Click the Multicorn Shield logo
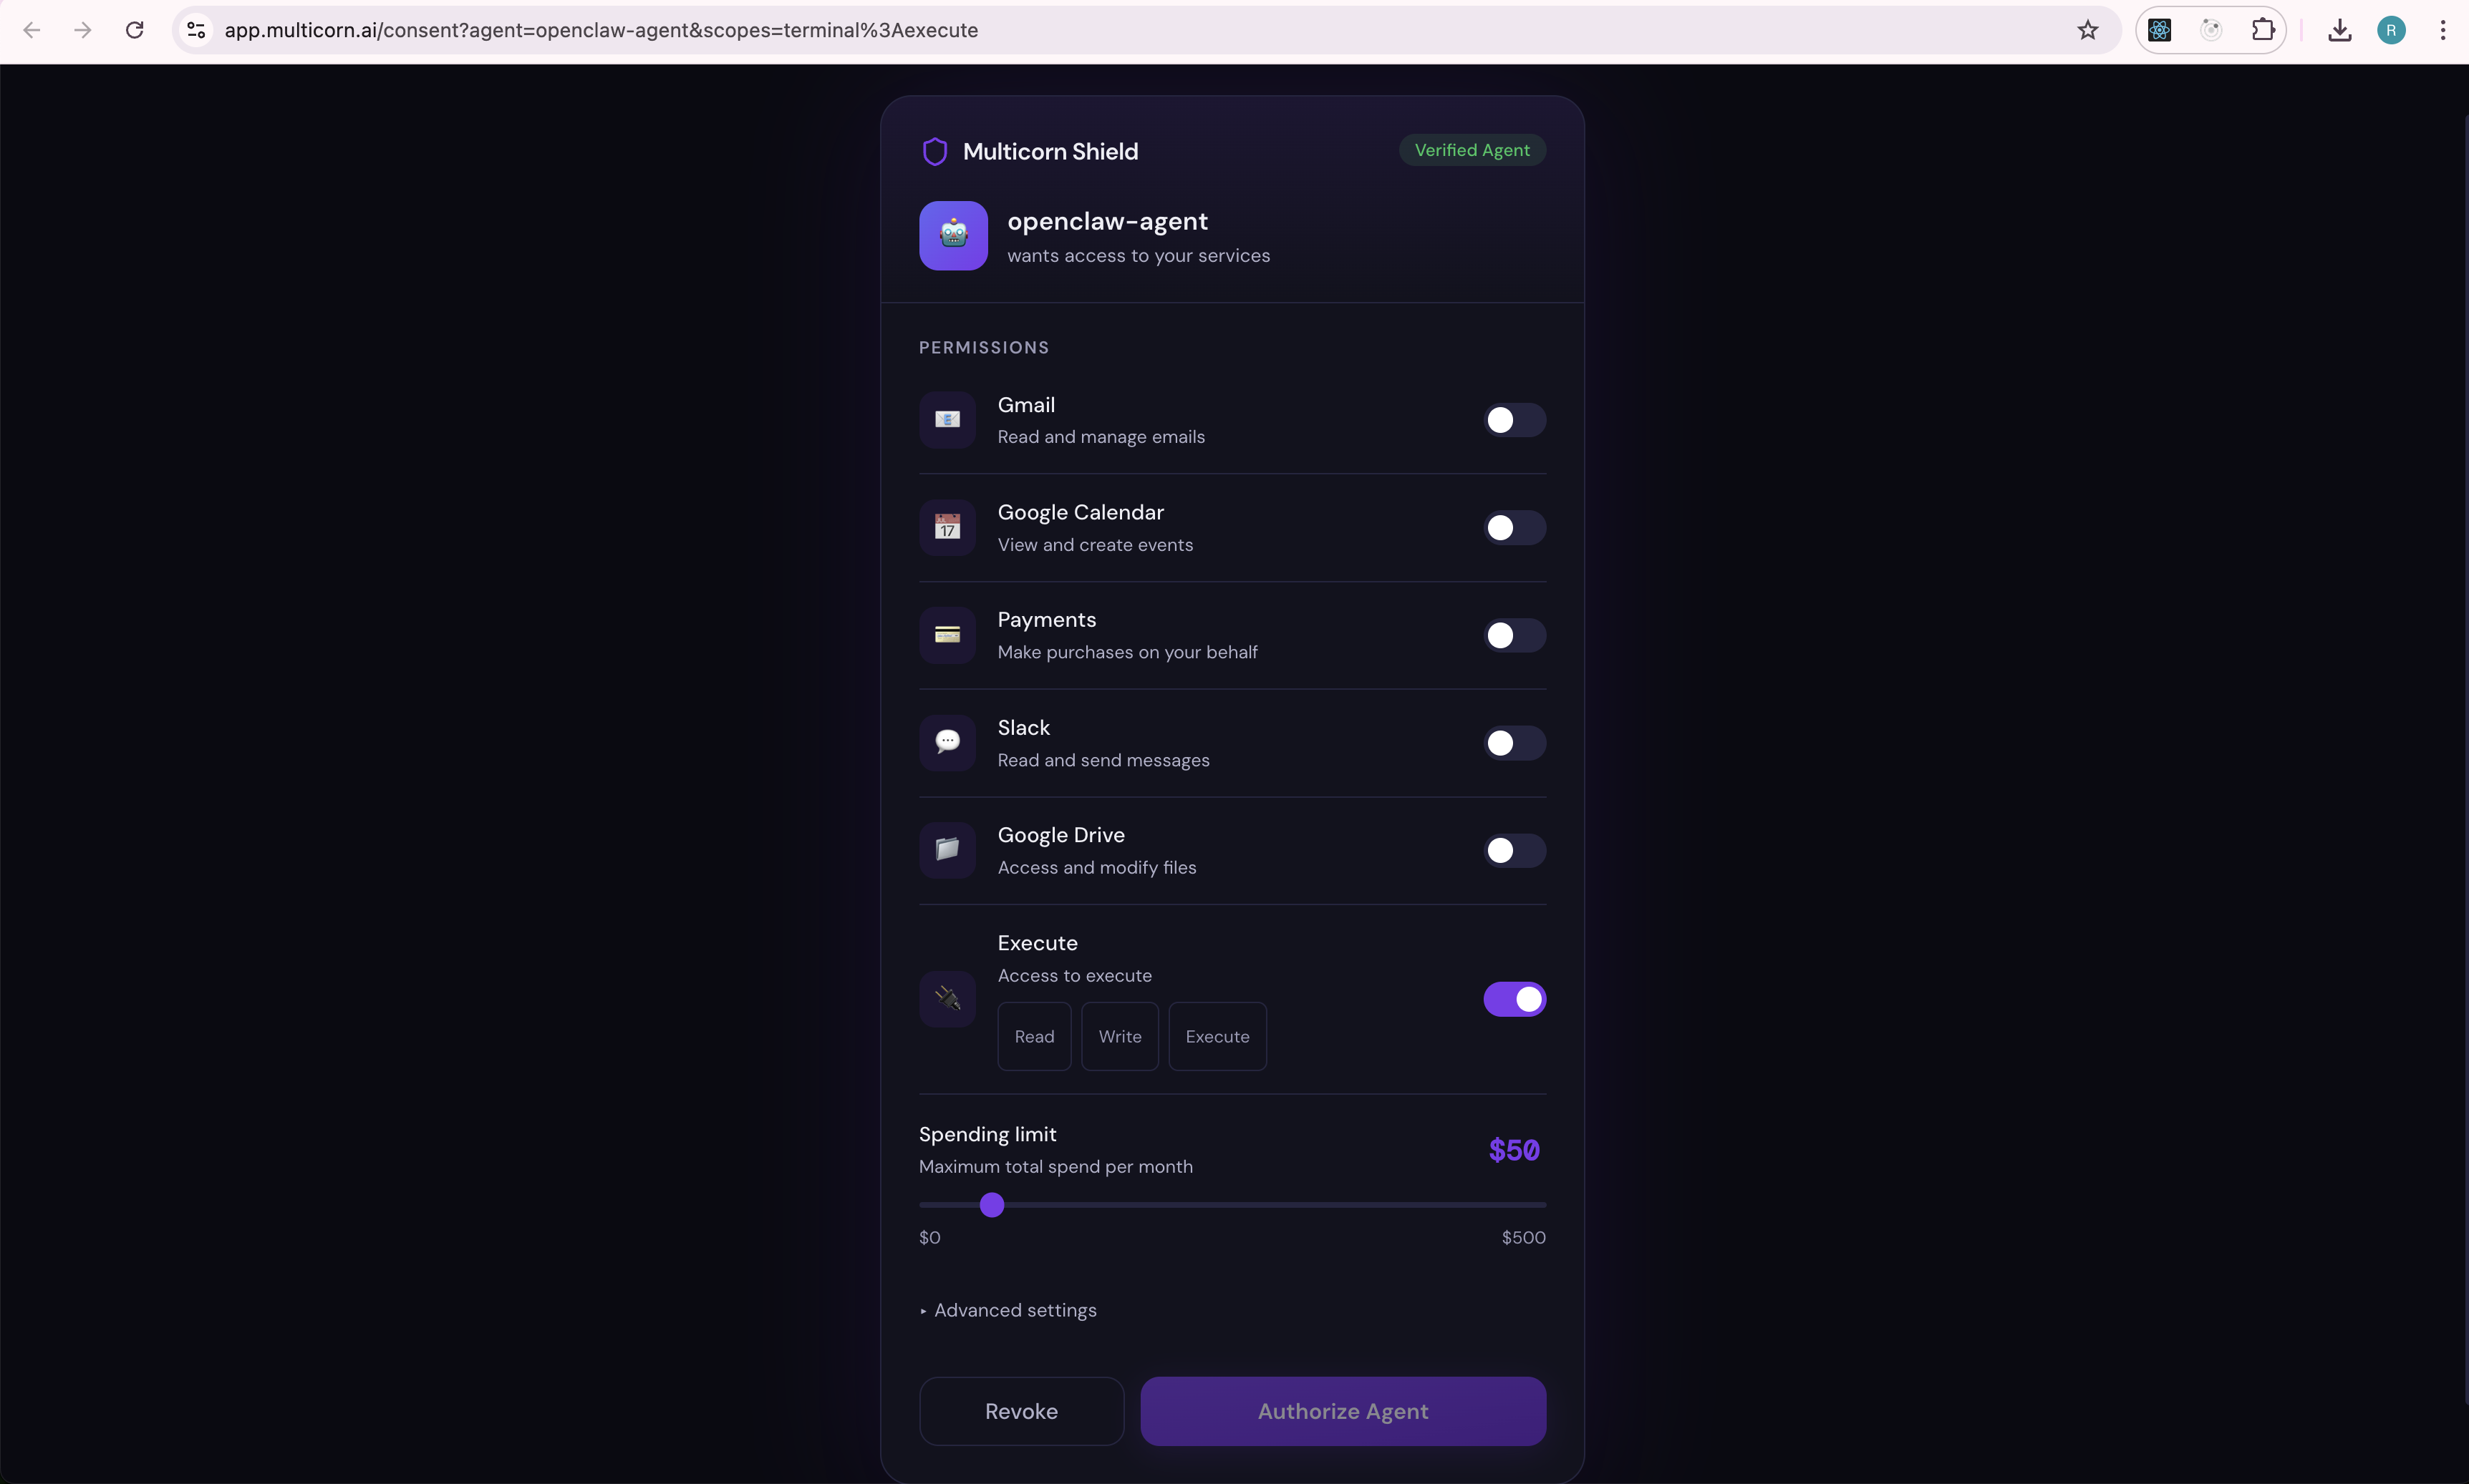This screenshot has height=1484, width=2469. [x=934, y=151]
